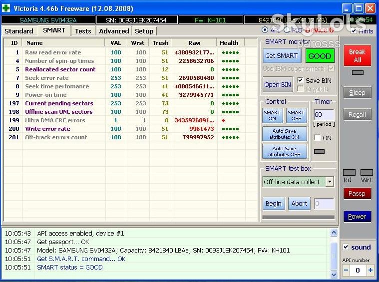The image size is (379, 282).
Task: Click the Tresh column header
Action: tap(160, 43)
